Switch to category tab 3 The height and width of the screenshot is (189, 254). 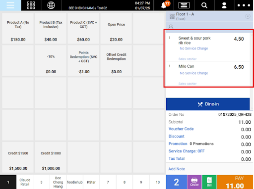[x=41, y=182]
